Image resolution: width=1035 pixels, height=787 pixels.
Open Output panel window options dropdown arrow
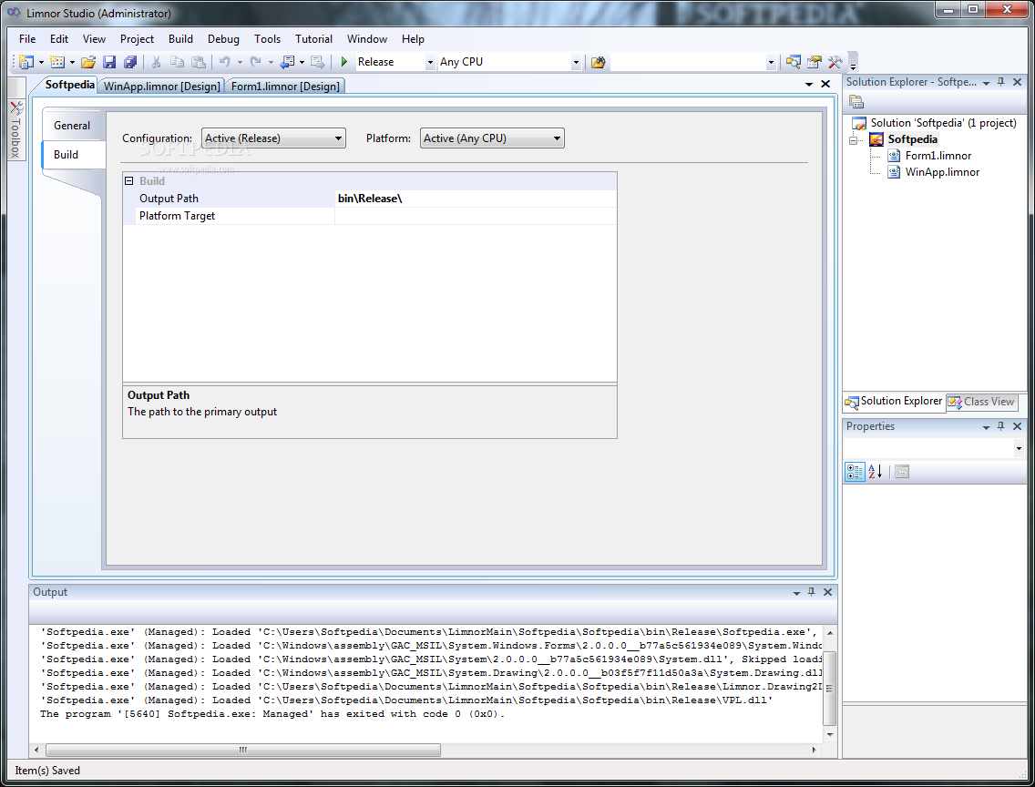796,592
